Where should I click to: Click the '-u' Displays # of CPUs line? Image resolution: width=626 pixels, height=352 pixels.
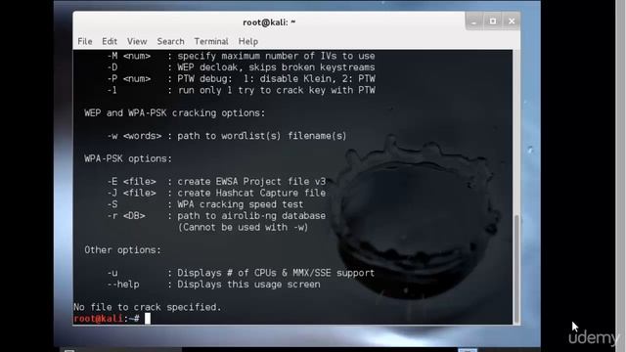[241, 273]
